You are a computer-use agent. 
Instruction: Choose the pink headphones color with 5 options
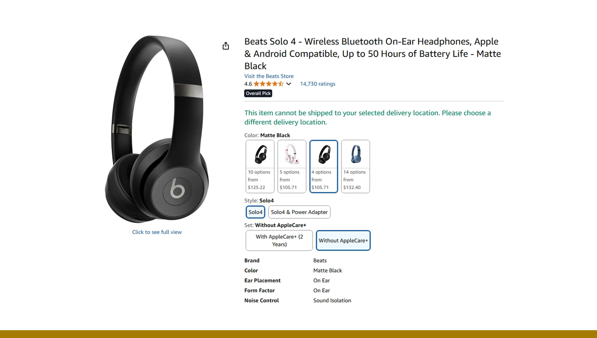(x=292, y=166)
